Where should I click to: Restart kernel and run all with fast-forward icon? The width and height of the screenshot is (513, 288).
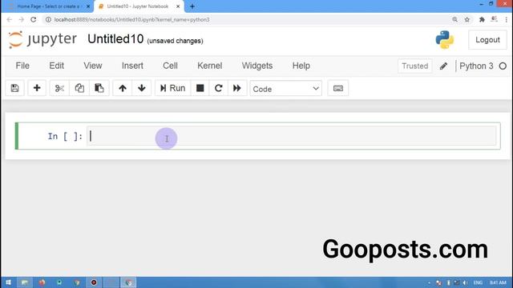click(237, 88)
